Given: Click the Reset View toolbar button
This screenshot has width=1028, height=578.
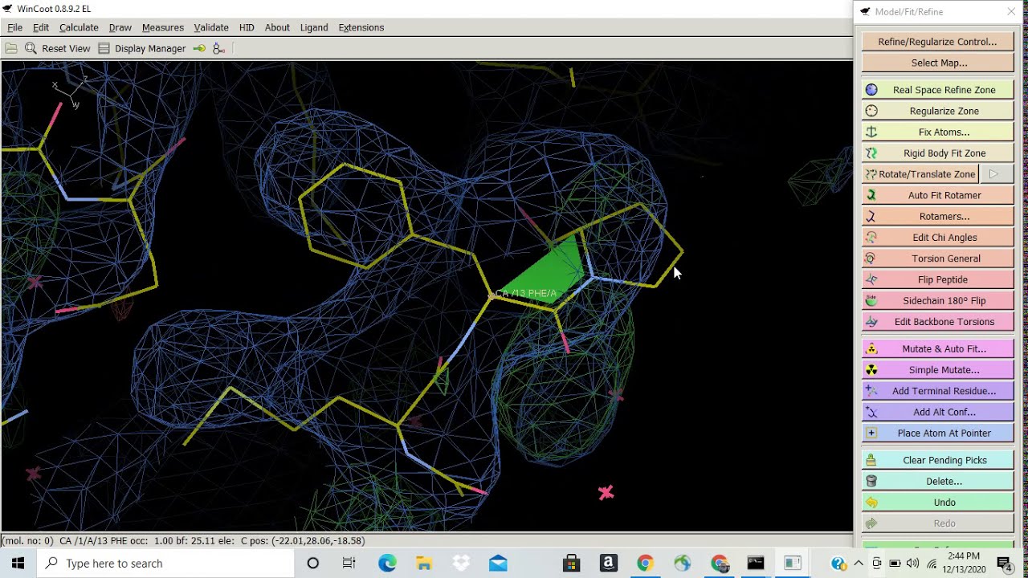Looking at the screenshot, I should pos(57,48).
